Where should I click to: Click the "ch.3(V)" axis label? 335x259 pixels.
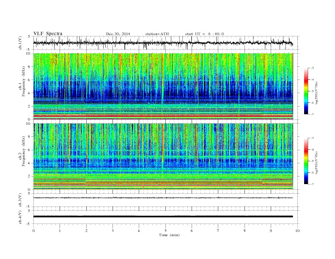point(20,200)
